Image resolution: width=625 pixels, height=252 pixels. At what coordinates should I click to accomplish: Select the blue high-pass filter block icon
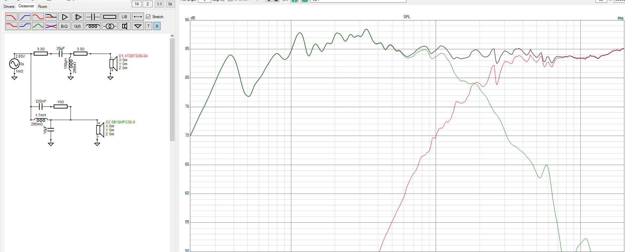(24, 17)
